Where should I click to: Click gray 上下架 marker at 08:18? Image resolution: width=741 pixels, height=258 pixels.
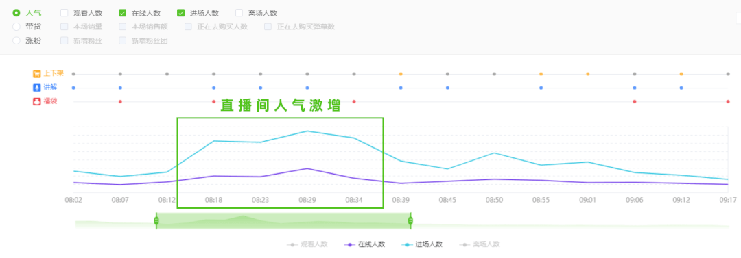213,74
